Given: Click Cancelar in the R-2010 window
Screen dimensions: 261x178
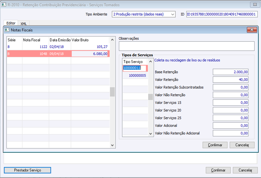Looking at the screenshot, I should 245,170.
